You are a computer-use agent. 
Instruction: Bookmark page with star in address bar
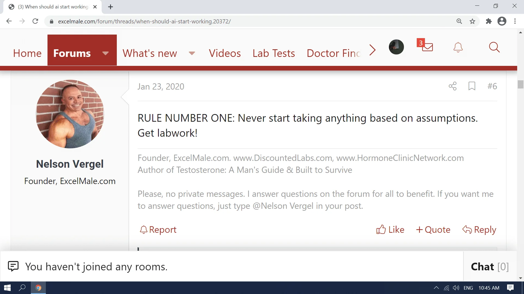pyautogui.click(x=472, y=21)
